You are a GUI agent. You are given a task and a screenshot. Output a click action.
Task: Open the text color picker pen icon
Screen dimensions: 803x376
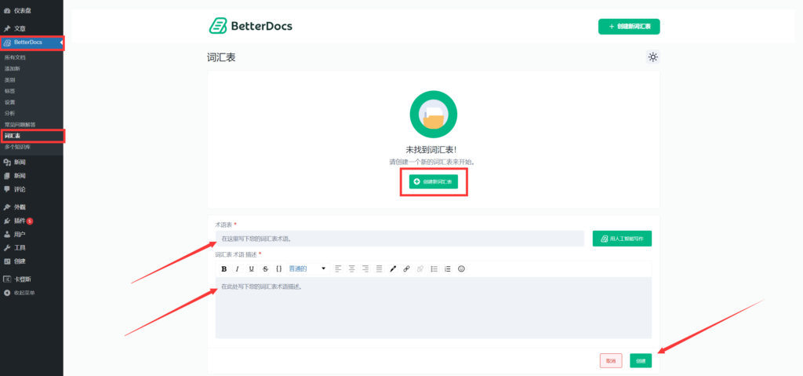click(393, 268)
